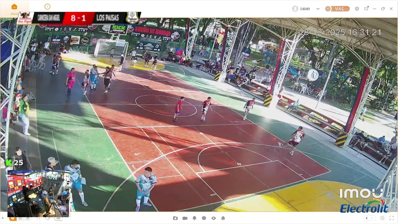Minimize the Imou window
Screen dimensions: 398x224
coord(374,9)
